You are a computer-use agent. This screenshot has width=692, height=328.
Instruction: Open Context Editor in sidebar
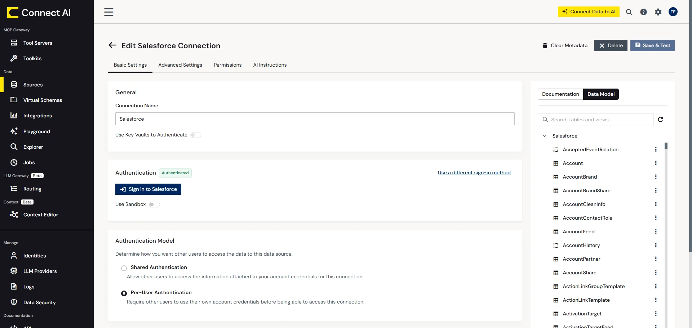click(40, 215)
